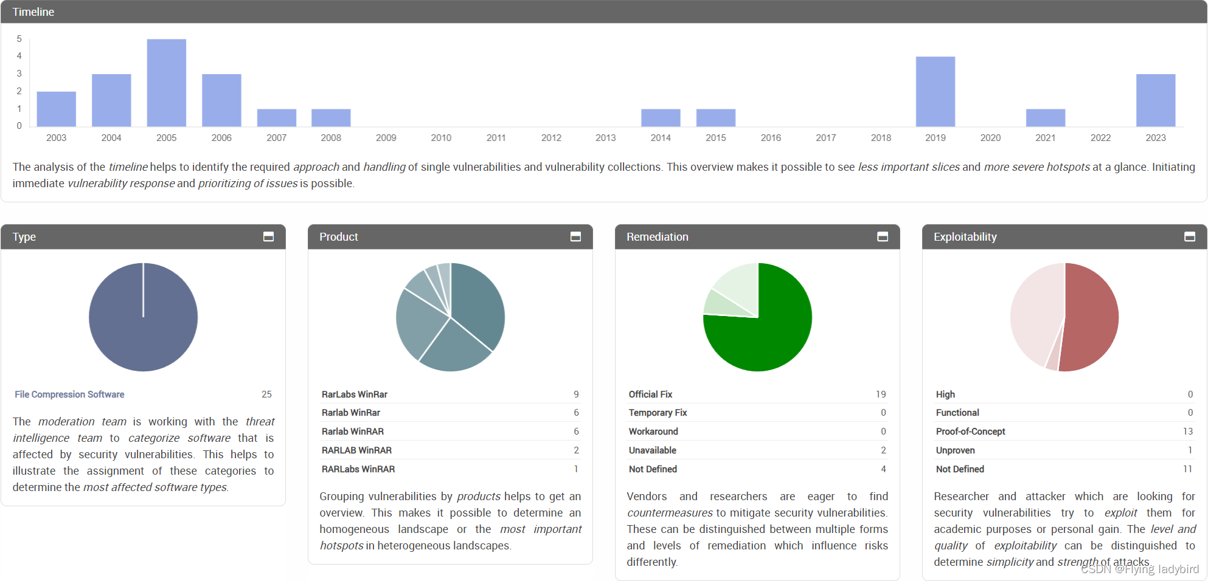Image resolution: width=1208 pixels, height=581 pixels.
Task: Collapse the Type panel via its minimize icon
Action: (268, 236)
